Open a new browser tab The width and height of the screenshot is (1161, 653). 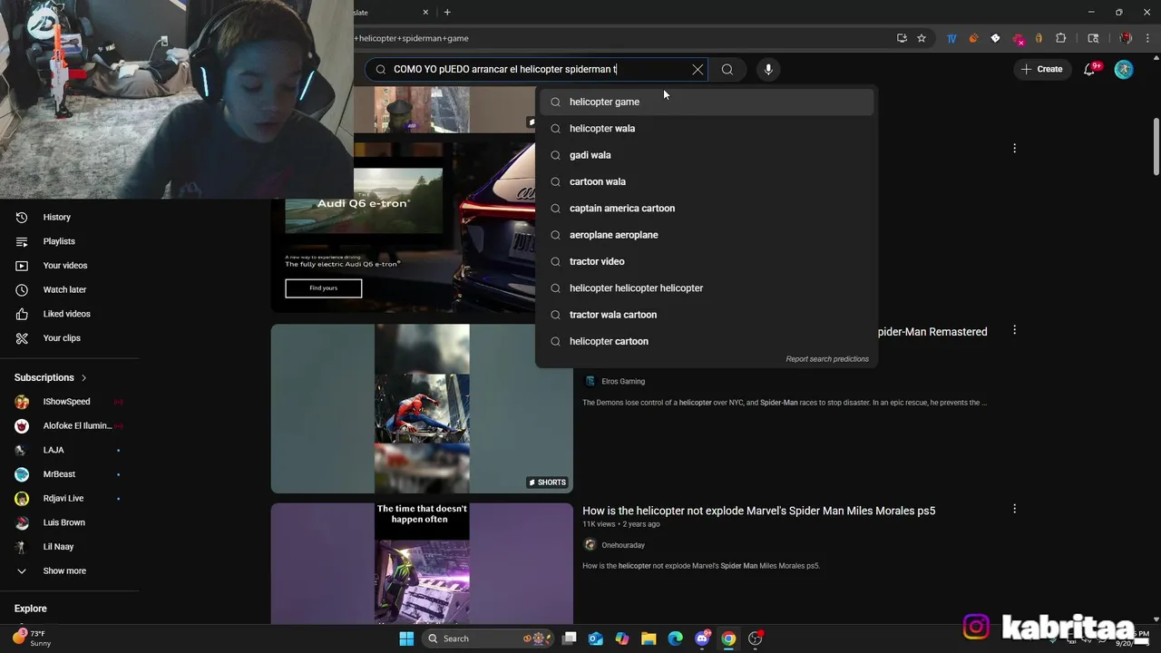447,13
